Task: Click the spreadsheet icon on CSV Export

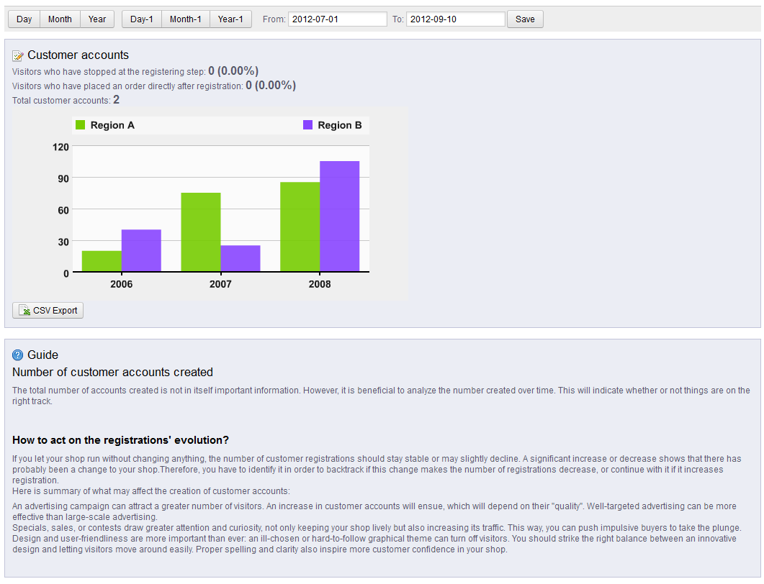Action: [24, 311]
